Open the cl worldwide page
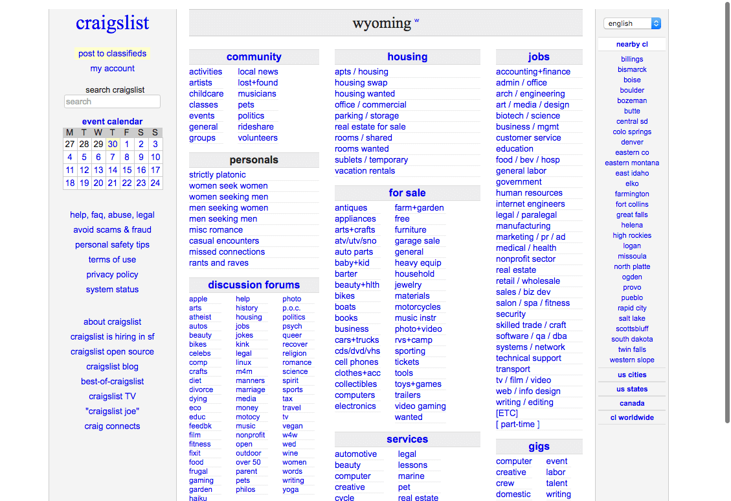Image resolution: width=731 pixels, height=501 pixels. pos(631,417)
